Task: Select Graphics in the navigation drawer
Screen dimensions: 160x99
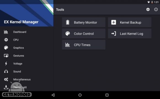Action: [x=27, y=48]
